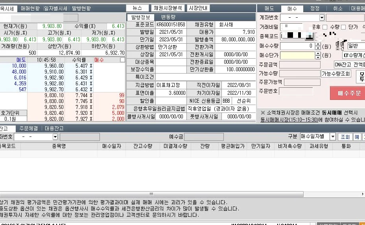Decrease 매수단가 with the down arrow

(318, 57)
